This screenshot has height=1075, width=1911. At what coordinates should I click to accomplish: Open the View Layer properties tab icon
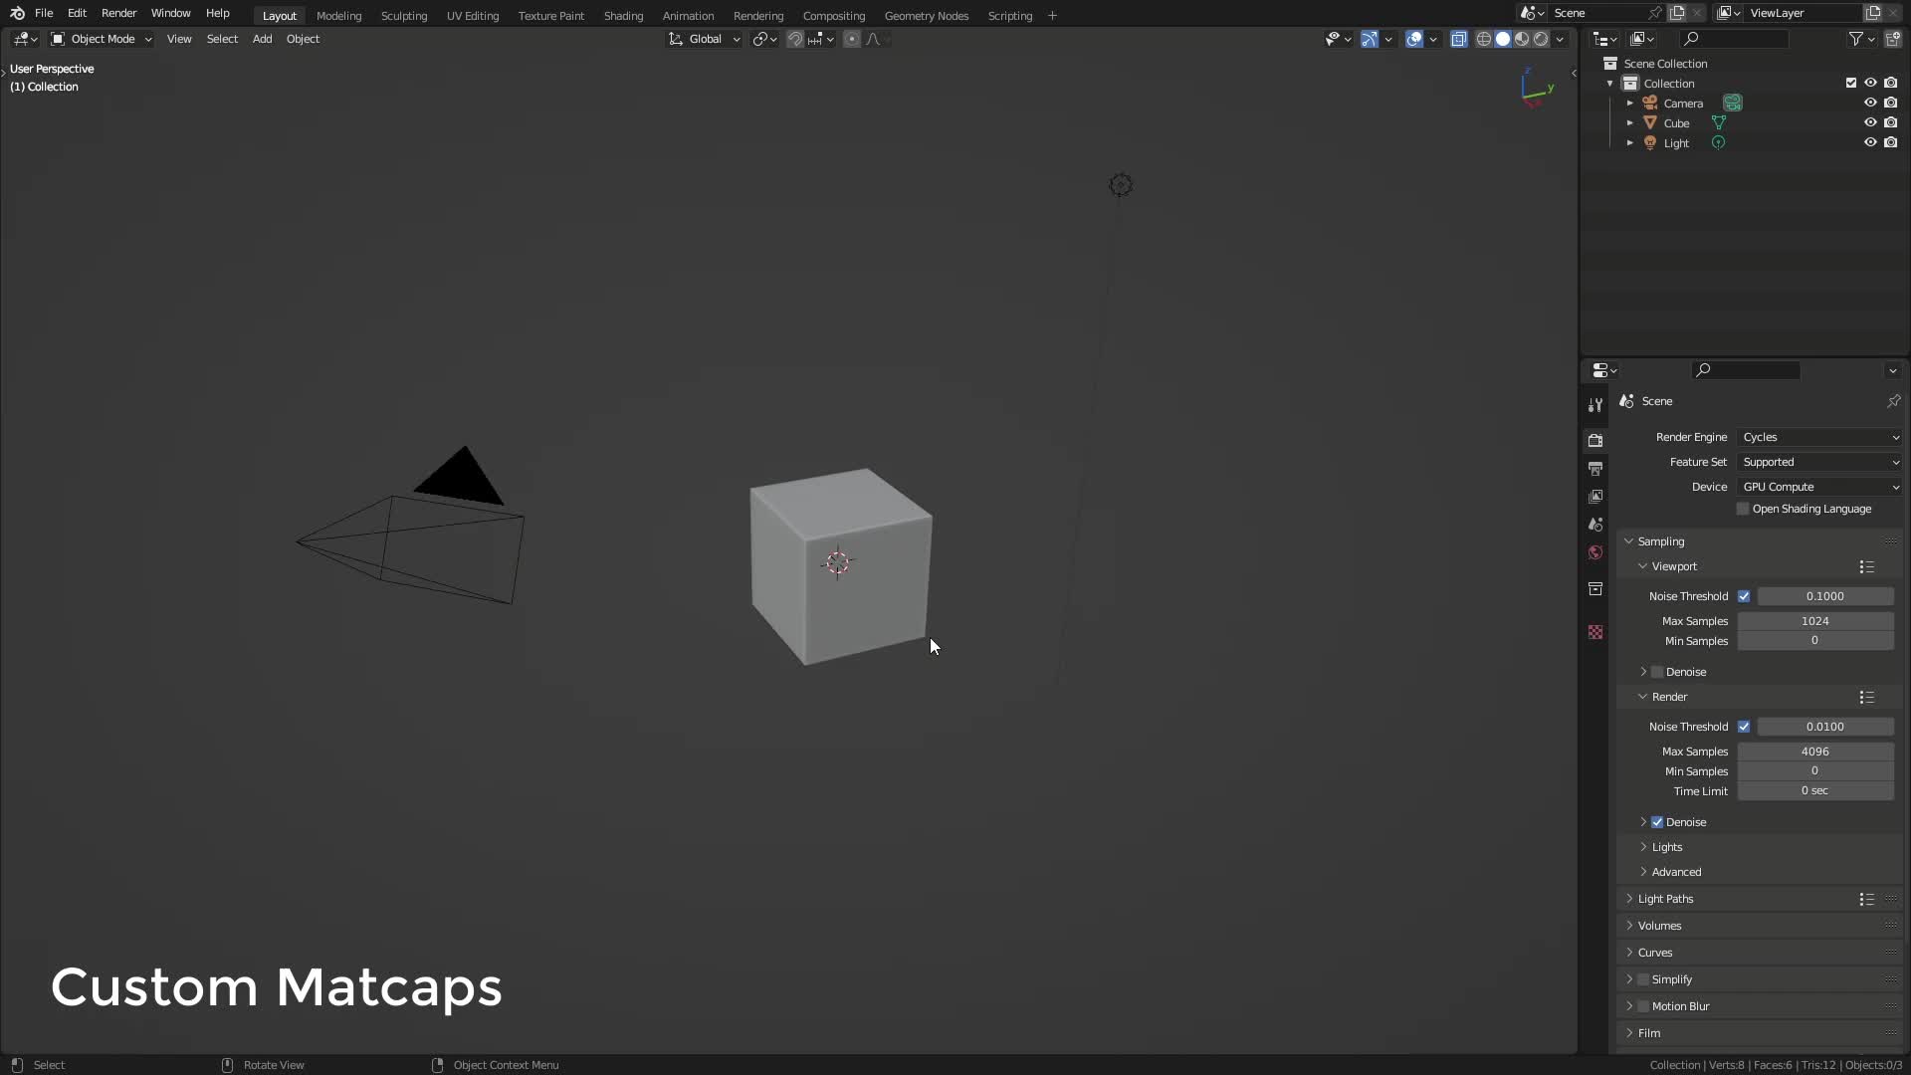(1595, 496)
